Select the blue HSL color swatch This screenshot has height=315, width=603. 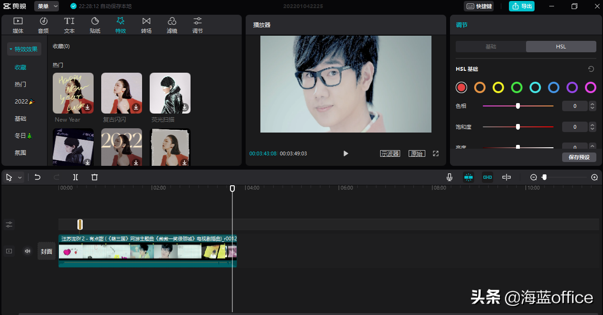[x=554, y=87]
